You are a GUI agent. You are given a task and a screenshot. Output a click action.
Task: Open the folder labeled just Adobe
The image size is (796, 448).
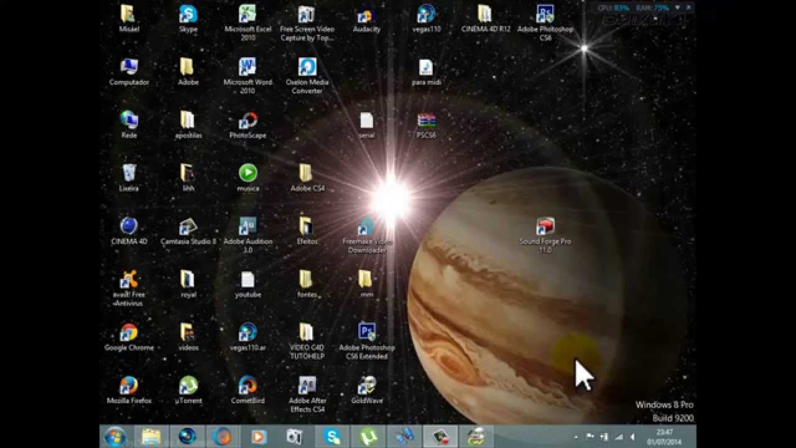pos(188,72)
